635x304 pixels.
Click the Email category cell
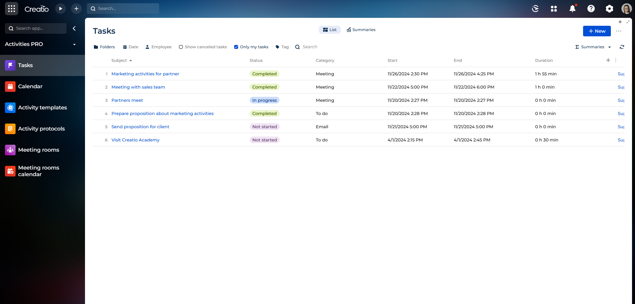point(322,127)
